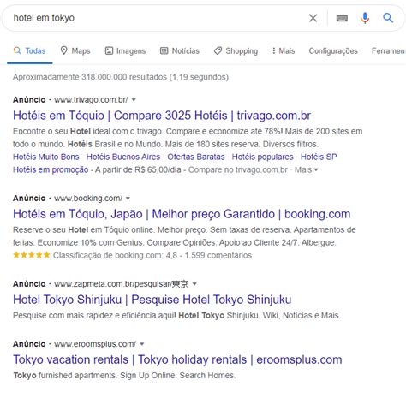The image size is (406, 398).
Task: Expand the arrow next to www.booking.com
Action: click(128, 199)
